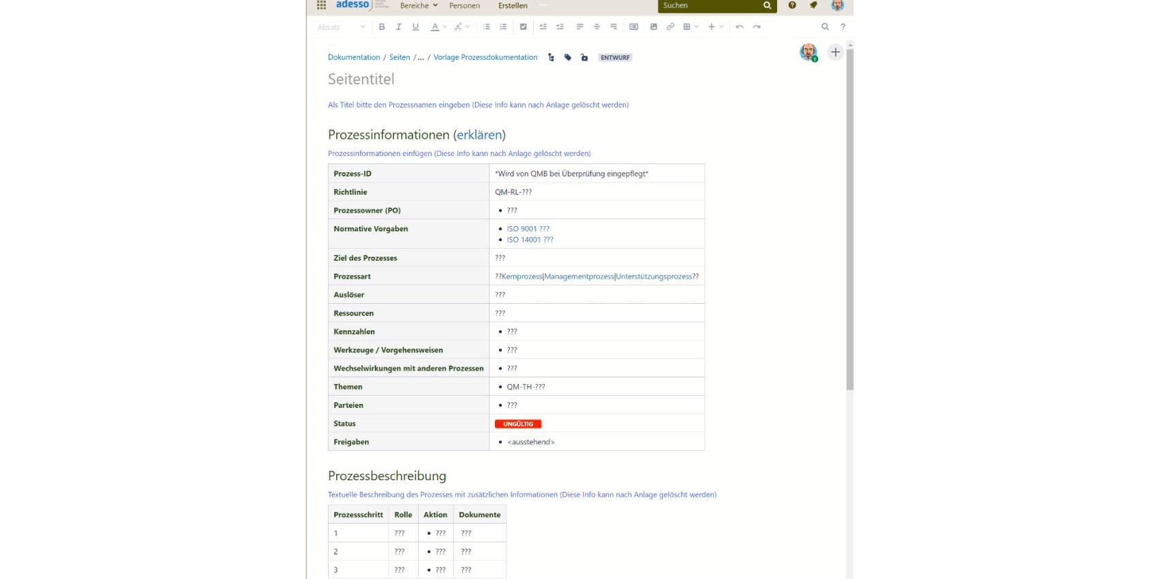Toggle underline formatting
The width and height of the screenshot is (1159, 579).
pyautogui.click(x=415, y=27)
